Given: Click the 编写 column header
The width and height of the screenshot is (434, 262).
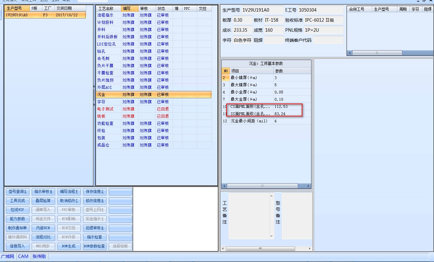Looking at the screenshot, I should point(130,9).
